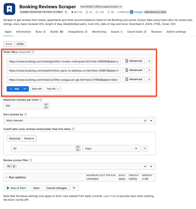Open the Admin settings tab

click(176, 32)
